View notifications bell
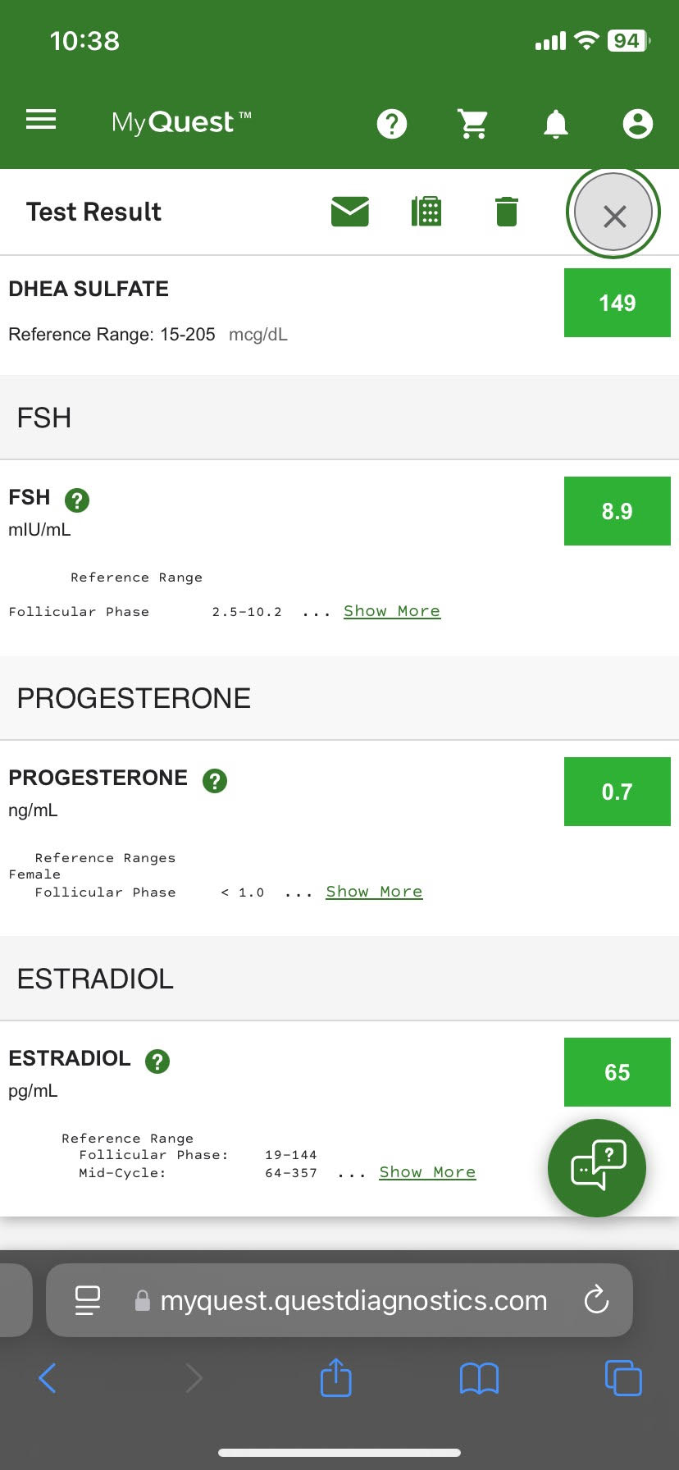This screenshot has width=679, height=1470. [x=556, y=124]
